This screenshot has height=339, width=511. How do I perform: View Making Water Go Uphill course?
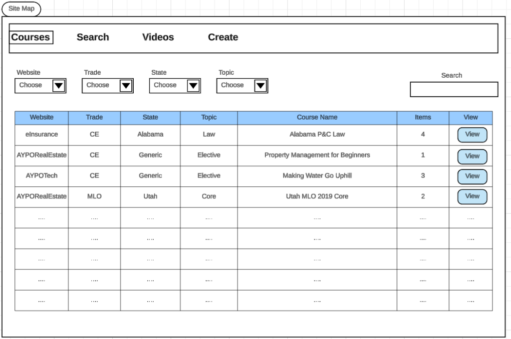click(472, 176)
